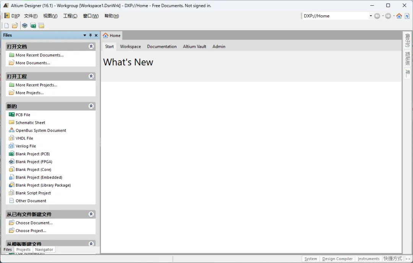This screenshot has width=413, height=263.
Task: Close the Files panel
Action: 96,35
